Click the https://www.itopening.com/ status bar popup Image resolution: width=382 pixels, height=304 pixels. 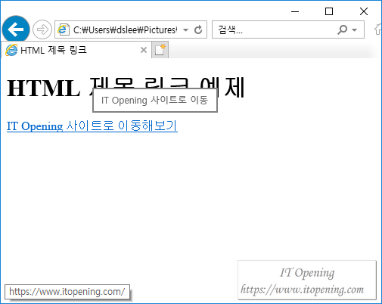pyautogui.click(x=67, y=292)
